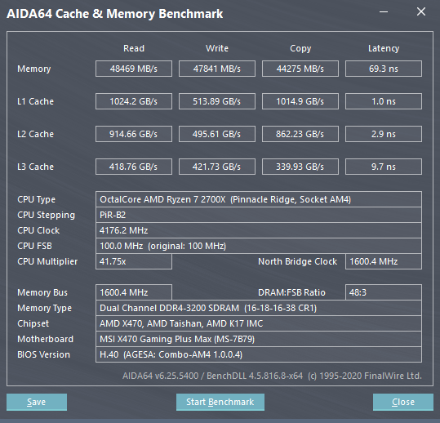Click the Memory row label
The width and height of the screenshot is (440, 423).
[x=34, y=69]
